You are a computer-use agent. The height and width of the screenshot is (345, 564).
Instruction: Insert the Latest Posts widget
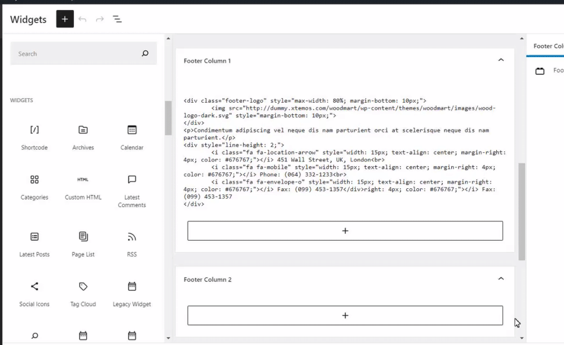tap(34, 245)
